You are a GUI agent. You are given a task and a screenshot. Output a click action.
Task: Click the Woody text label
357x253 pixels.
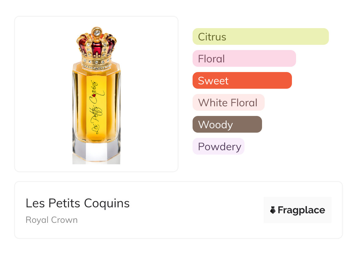pos(215,125)
